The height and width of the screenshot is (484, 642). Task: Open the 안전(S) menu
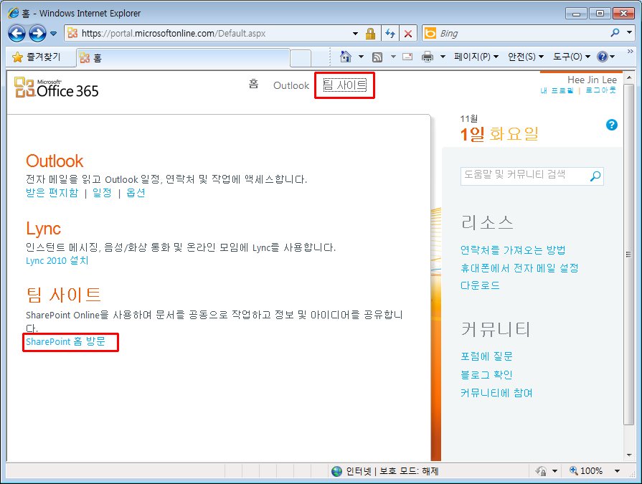tap(526, 57)
